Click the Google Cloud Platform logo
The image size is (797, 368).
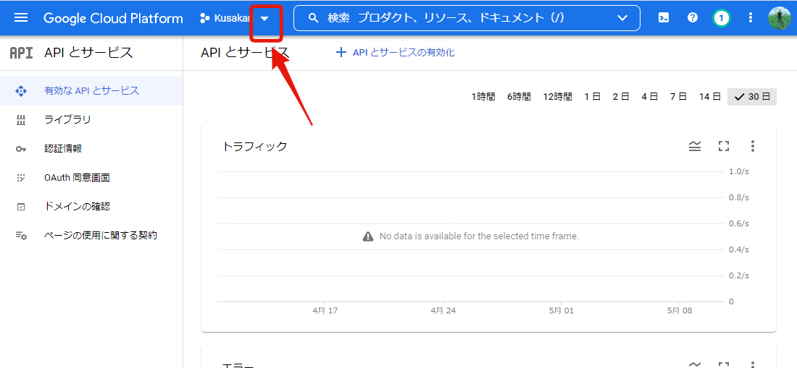pos(113,18)
